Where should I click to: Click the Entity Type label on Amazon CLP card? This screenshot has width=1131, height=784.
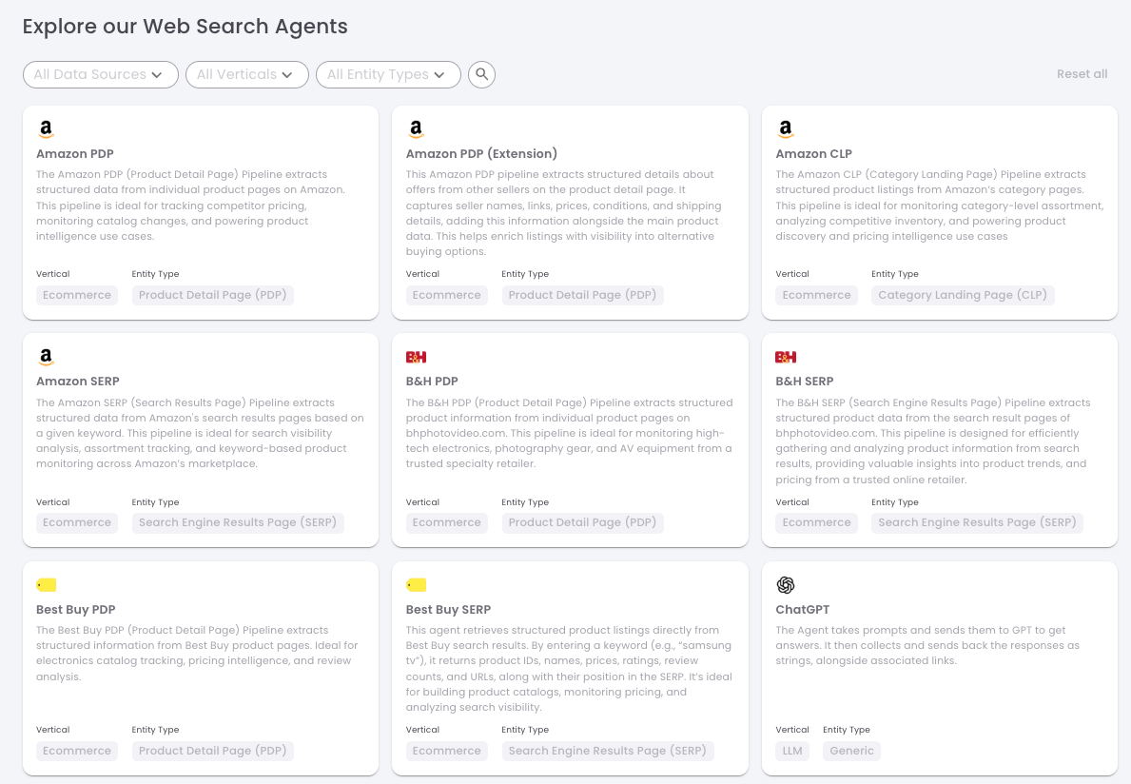pyautogui.click(x=894, y=274)
